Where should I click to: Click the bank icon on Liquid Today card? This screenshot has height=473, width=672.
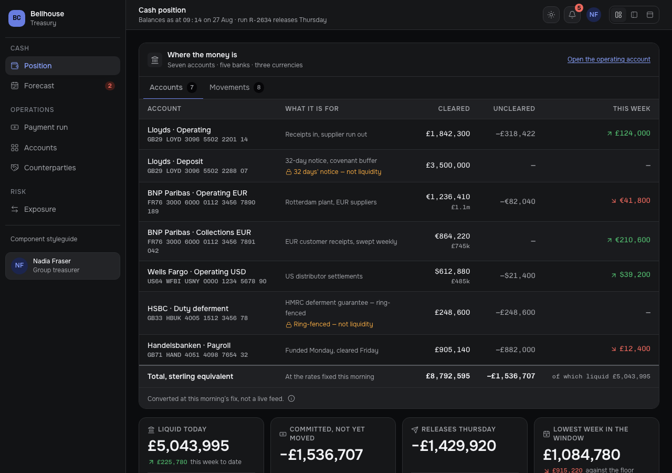151,429
